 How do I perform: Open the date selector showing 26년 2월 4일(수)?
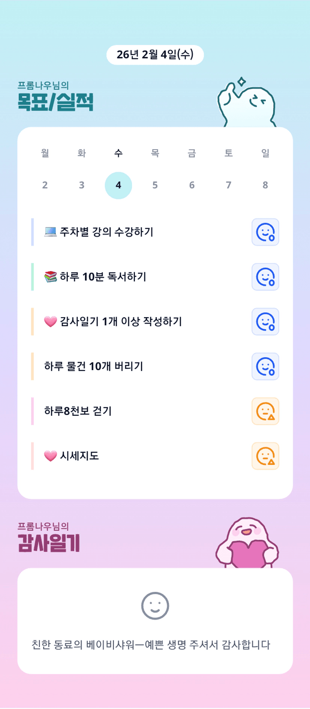(x=155, y=55)
